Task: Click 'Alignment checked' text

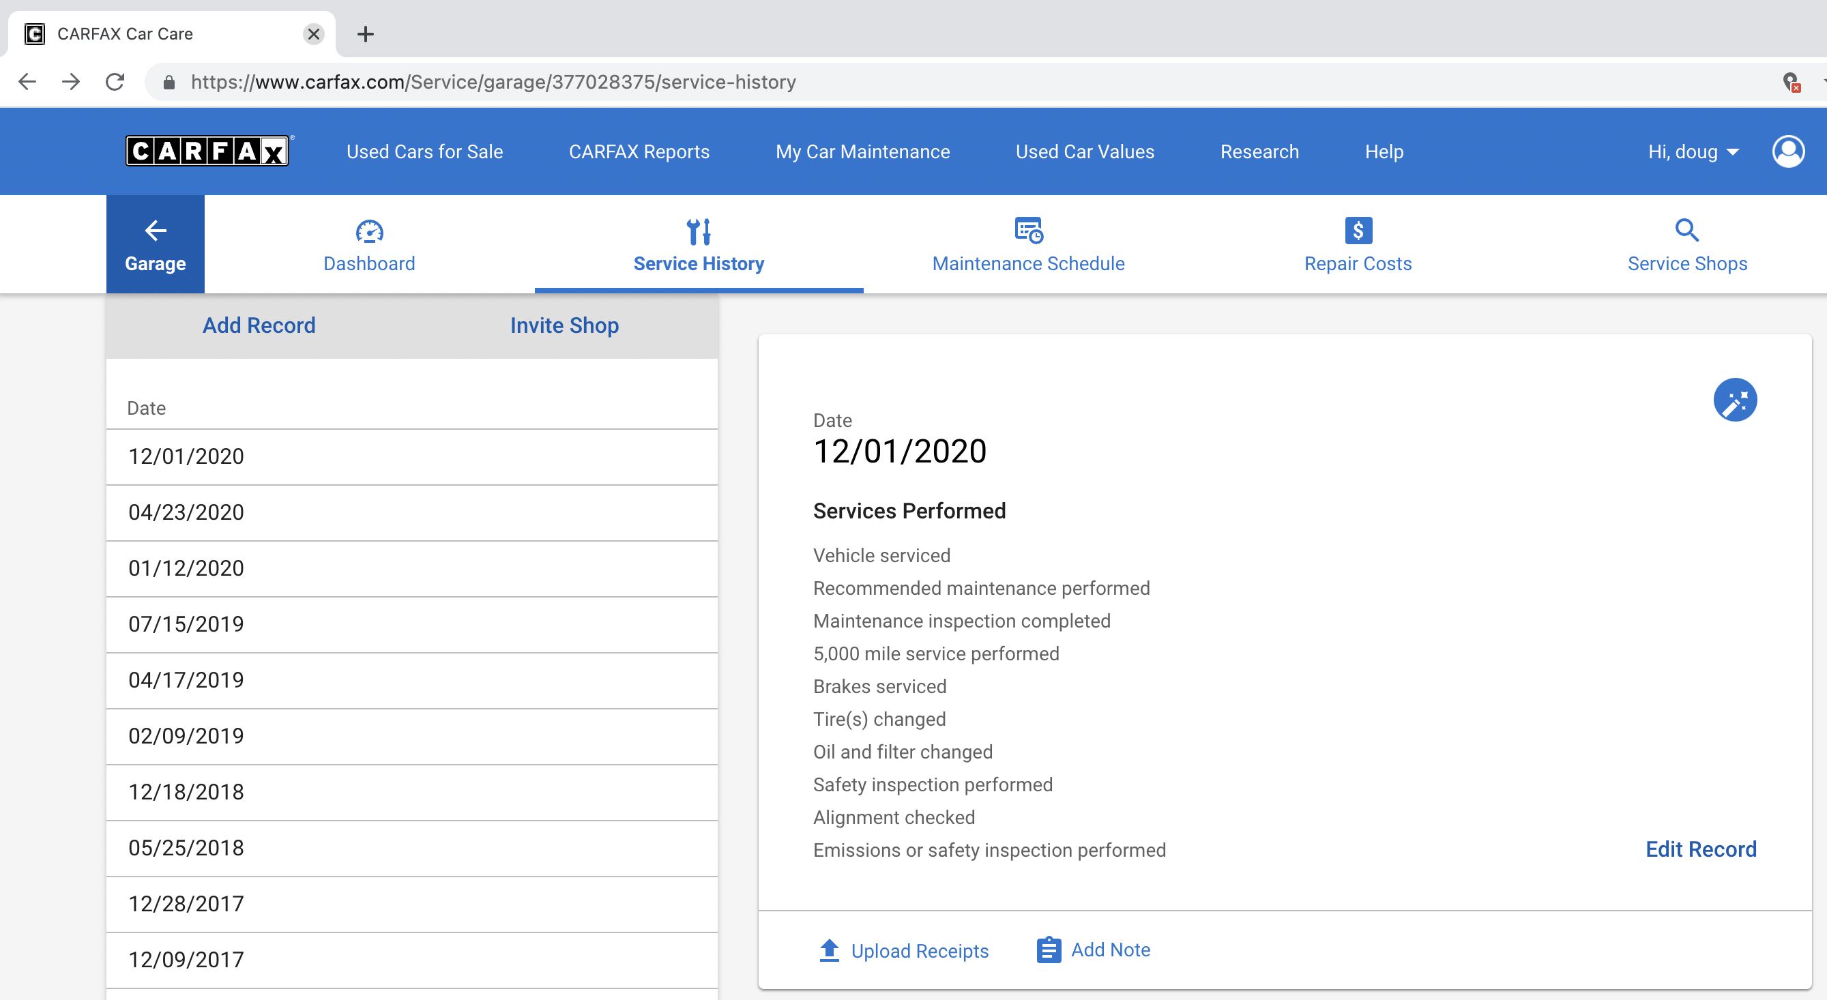Action: pyautogui.click(x=894, y=818)
